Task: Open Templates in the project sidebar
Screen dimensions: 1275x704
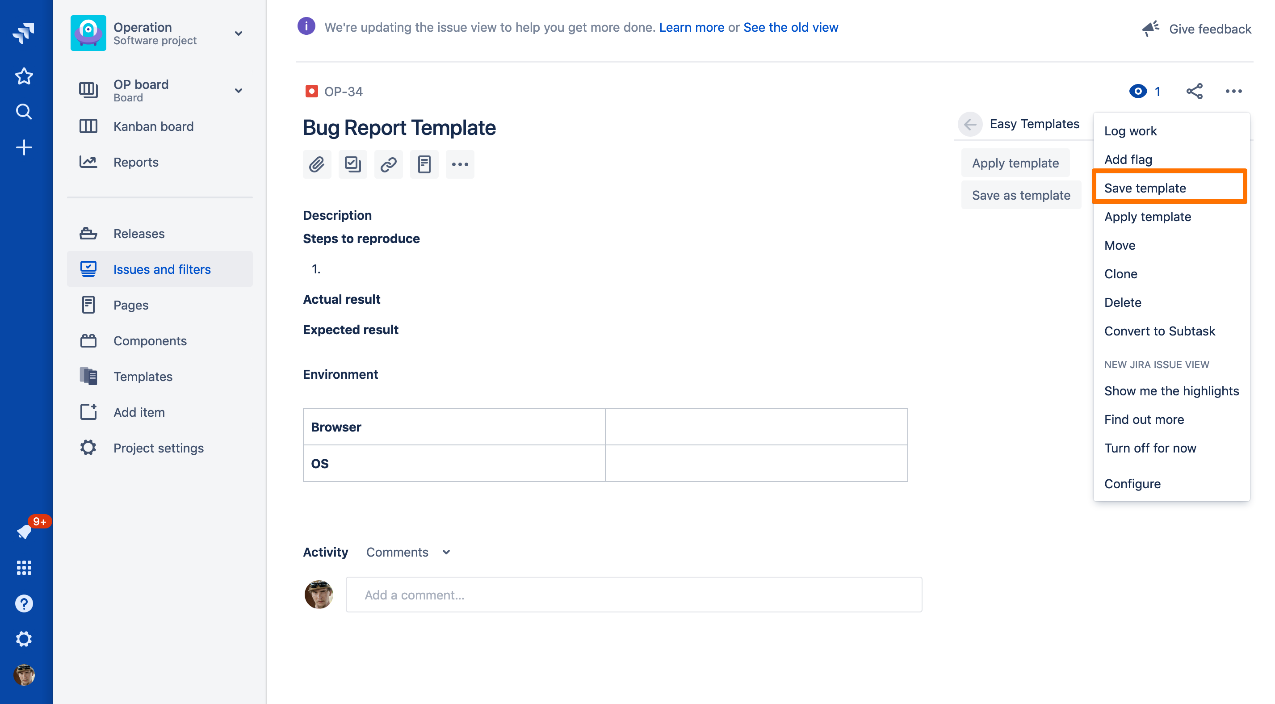Action: tap(143, 376)
